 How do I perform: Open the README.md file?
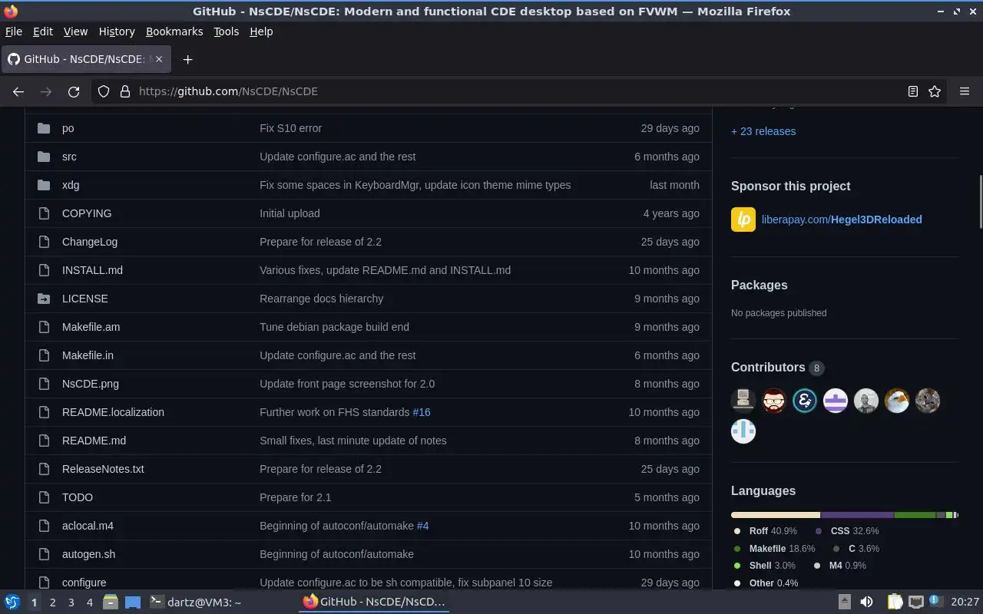coord(94,441)
